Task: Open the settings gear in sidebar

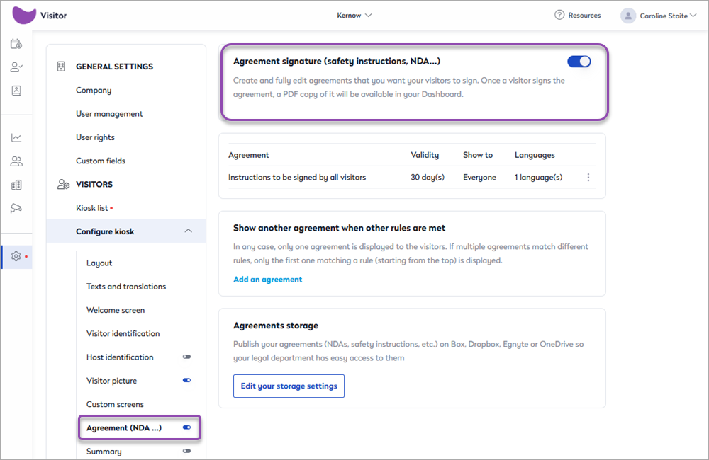Action: pyautogui.click(x=16, y=256)
